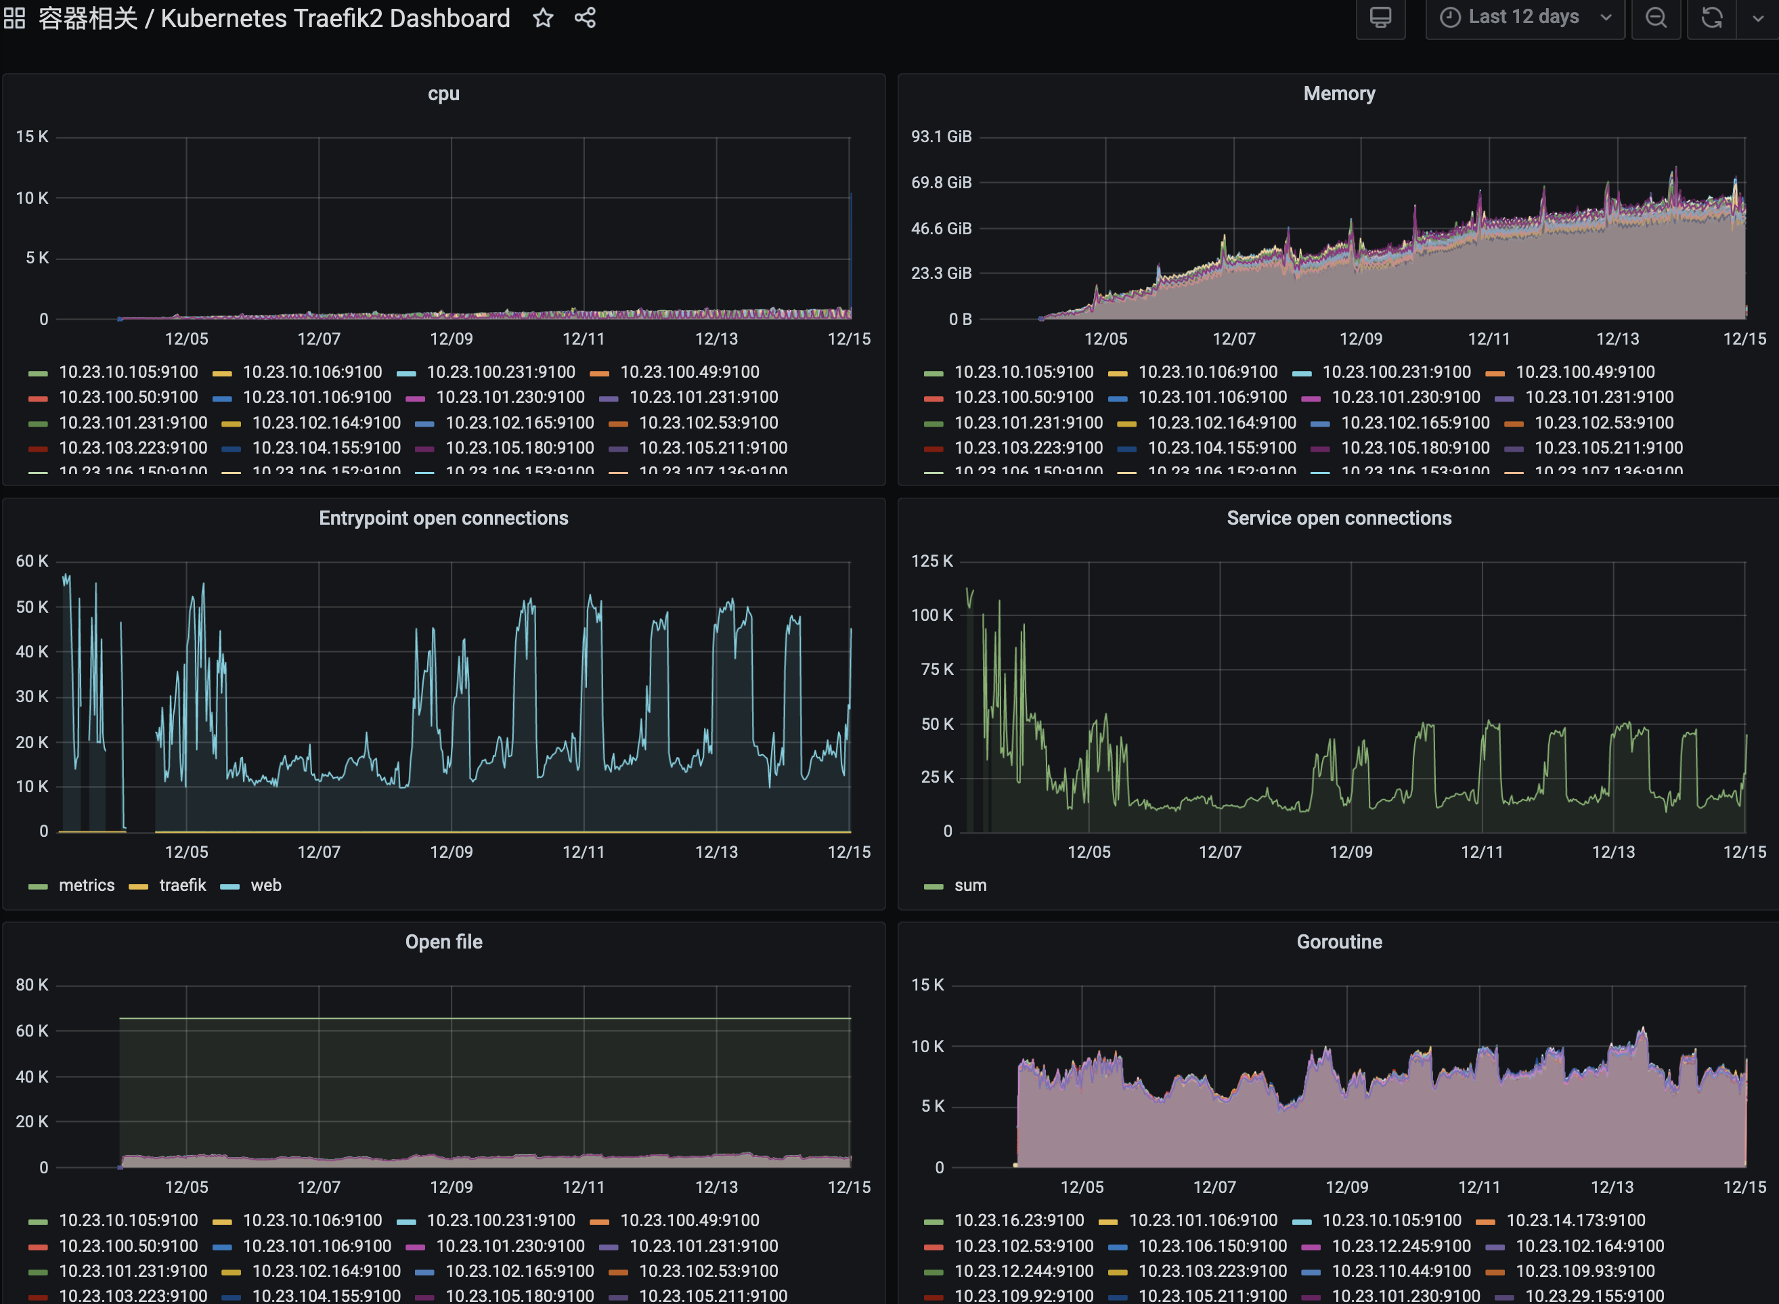Open the Goroutine panel menu
This screenshot has height=1304, width=1779.
coord(1338,941)
